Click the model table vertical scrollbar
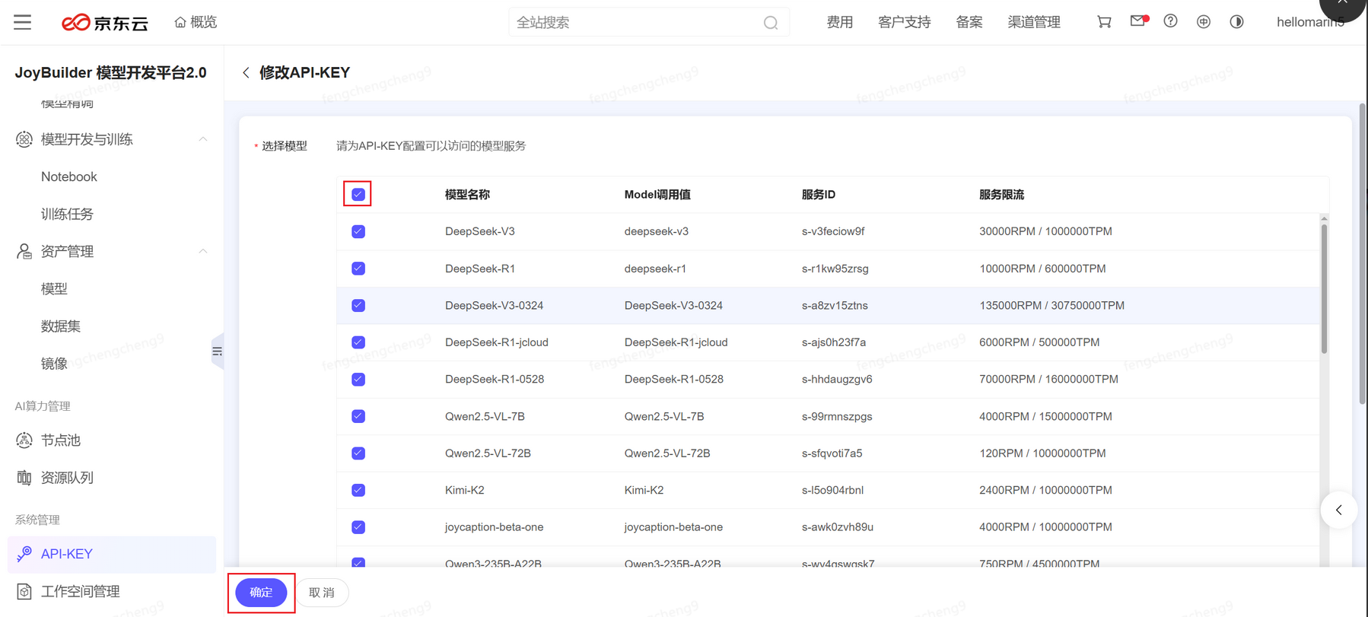Viewport: 1368px width, 617px height. coord(1324,289)
